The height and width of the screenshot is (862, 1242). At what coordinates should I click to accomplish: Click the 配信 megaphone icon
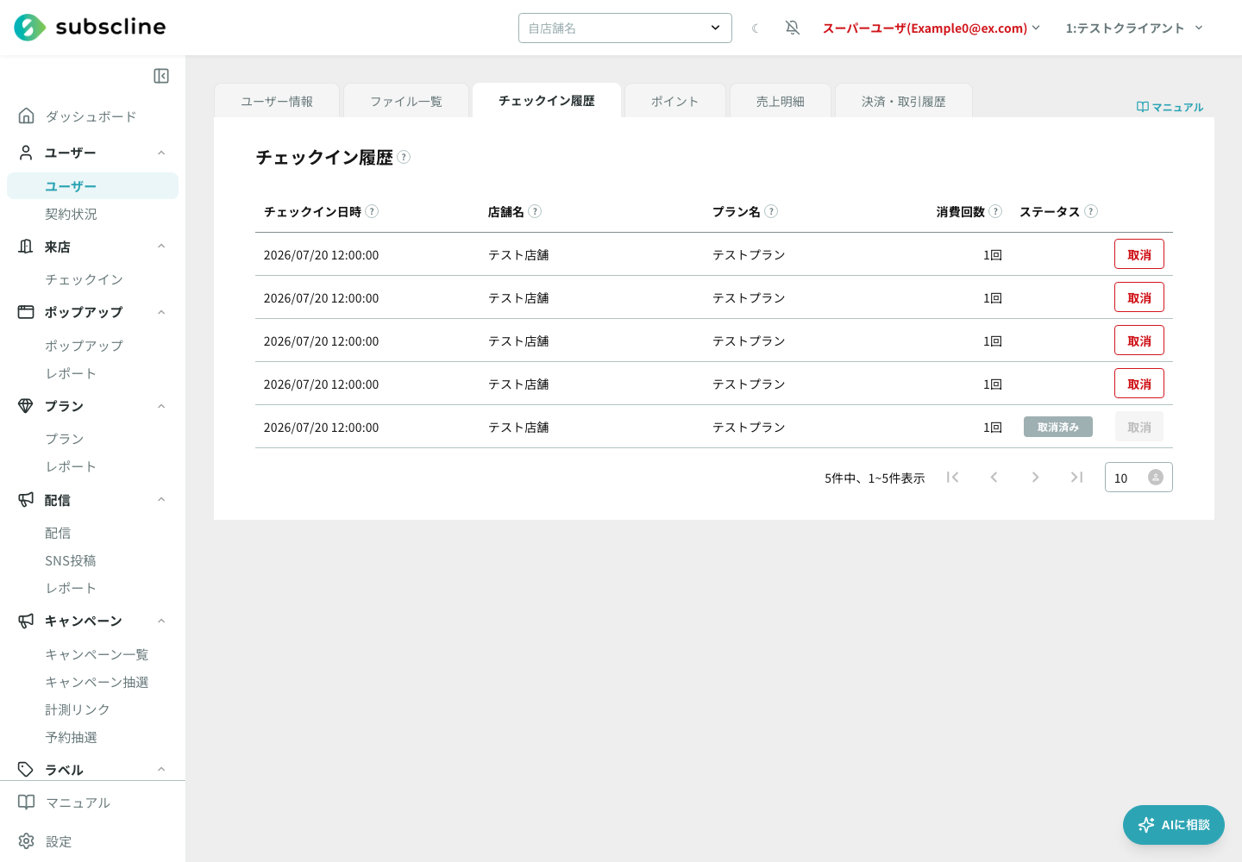click(27, 499)
